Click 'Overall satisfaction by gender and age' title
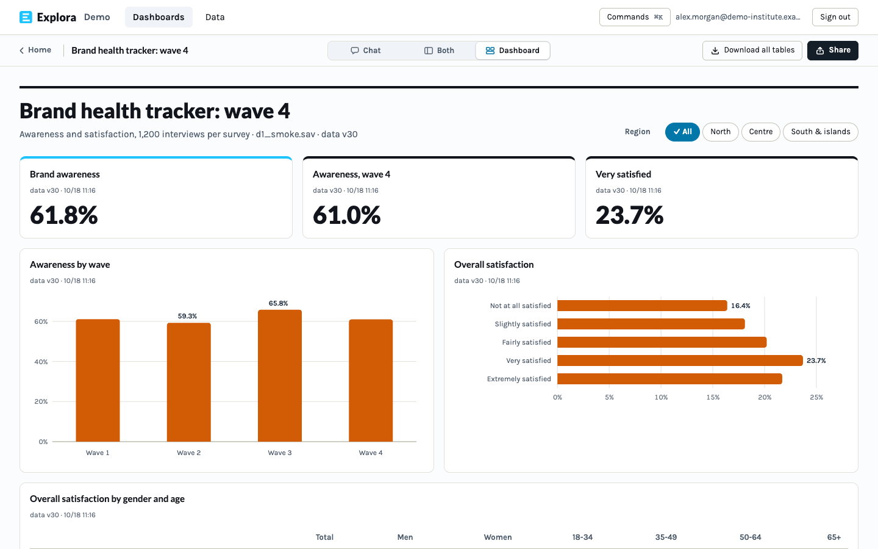Screen dimensions: 878x549 [x=107, y=499]
